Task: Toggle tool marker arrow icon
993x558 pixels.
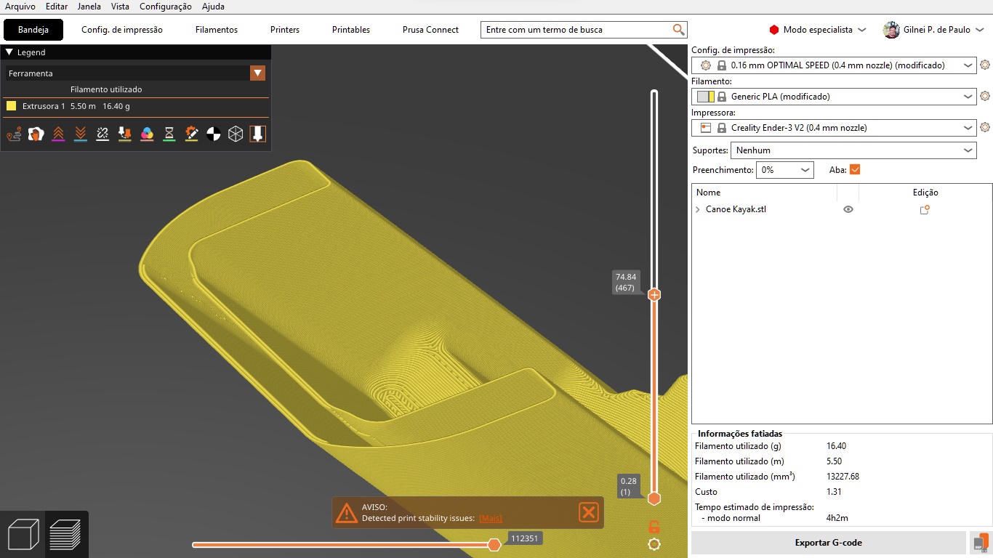Action: click(257, 134)
